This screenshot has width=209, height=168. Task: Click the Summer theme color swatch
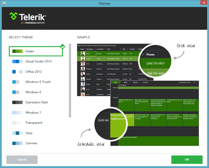coord(17,143)
